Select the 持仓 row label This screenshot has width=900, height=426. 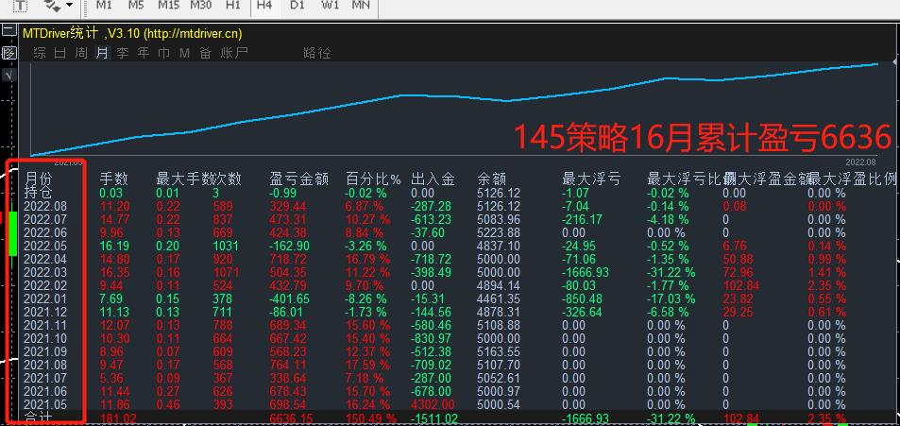click(39, 193)
